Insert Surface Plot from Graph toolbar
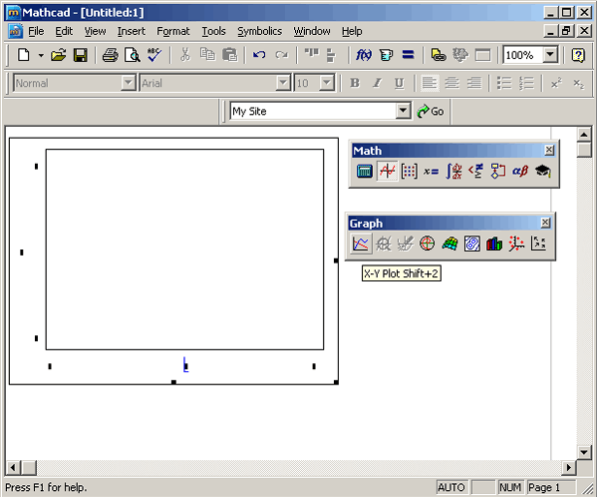The image size is (597, 497). click(449, 244)
